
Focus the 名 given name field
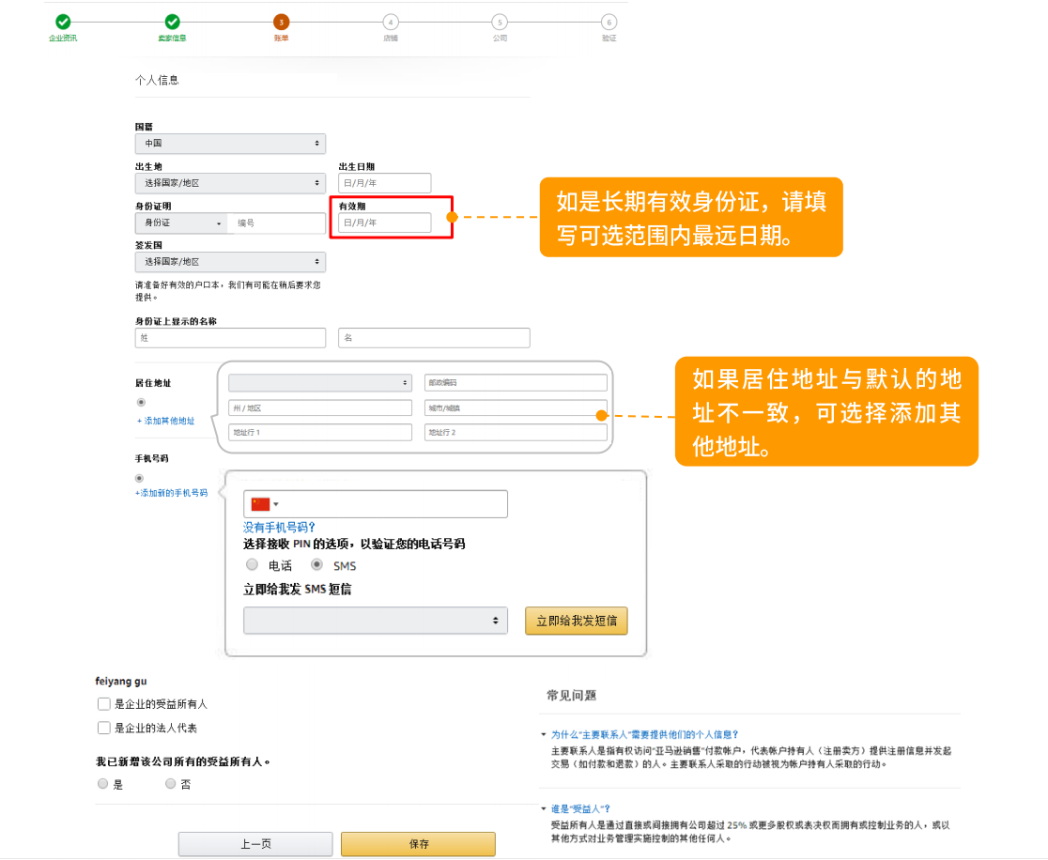(x=434, y=338)
